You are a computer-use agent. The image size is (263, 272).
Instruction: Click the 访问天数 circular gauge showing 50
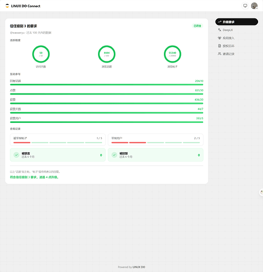(41, 54)
